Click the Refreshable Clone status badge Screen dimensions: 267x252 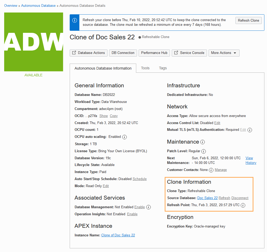(154, 37)
